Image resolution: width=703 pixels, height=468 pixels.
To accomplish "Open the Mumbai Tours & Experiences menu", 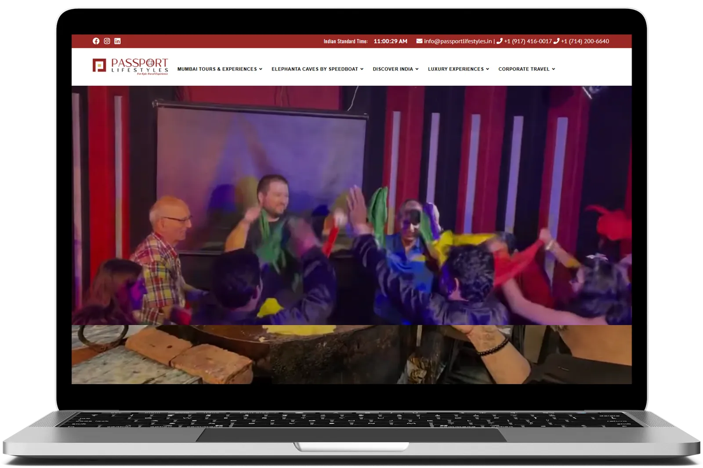I will click(217, 69).
